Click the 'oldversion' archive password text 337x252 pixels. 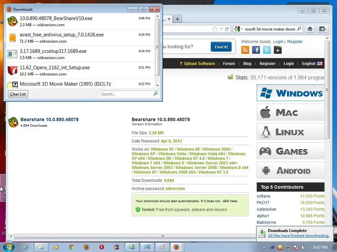click(x=175, y=189)
